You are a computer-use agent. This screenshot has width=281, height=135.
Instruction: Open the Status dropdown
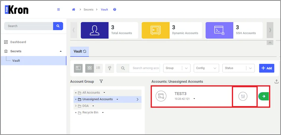(238, 68)
